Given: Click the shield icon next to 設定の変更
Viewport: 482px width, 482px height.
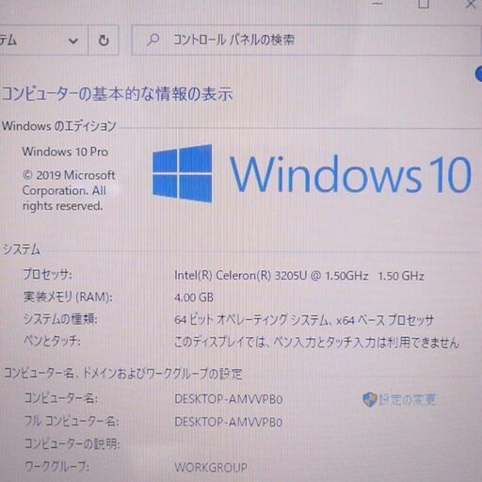Looking at the screenshot, I should [369, 399].
